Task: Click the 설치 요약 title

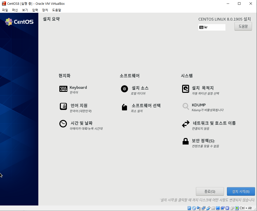Action: [51, 19]
